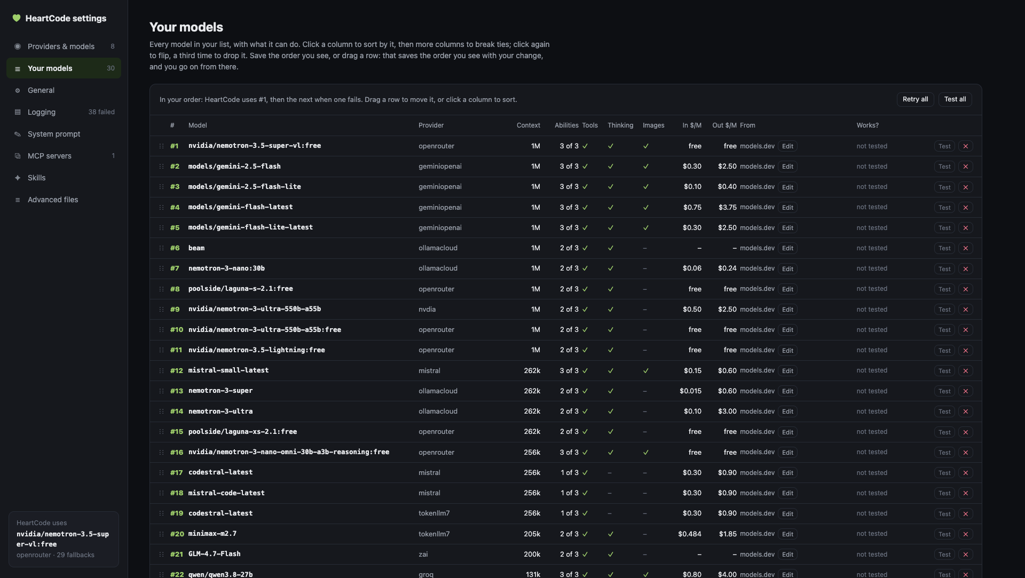Sort by the Model column header

point(198,125)
